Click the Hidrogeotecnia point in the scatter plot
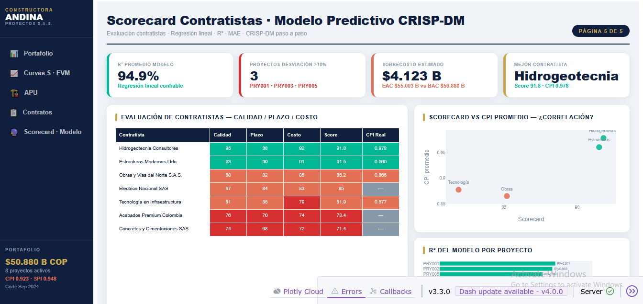 coord(603,137)
